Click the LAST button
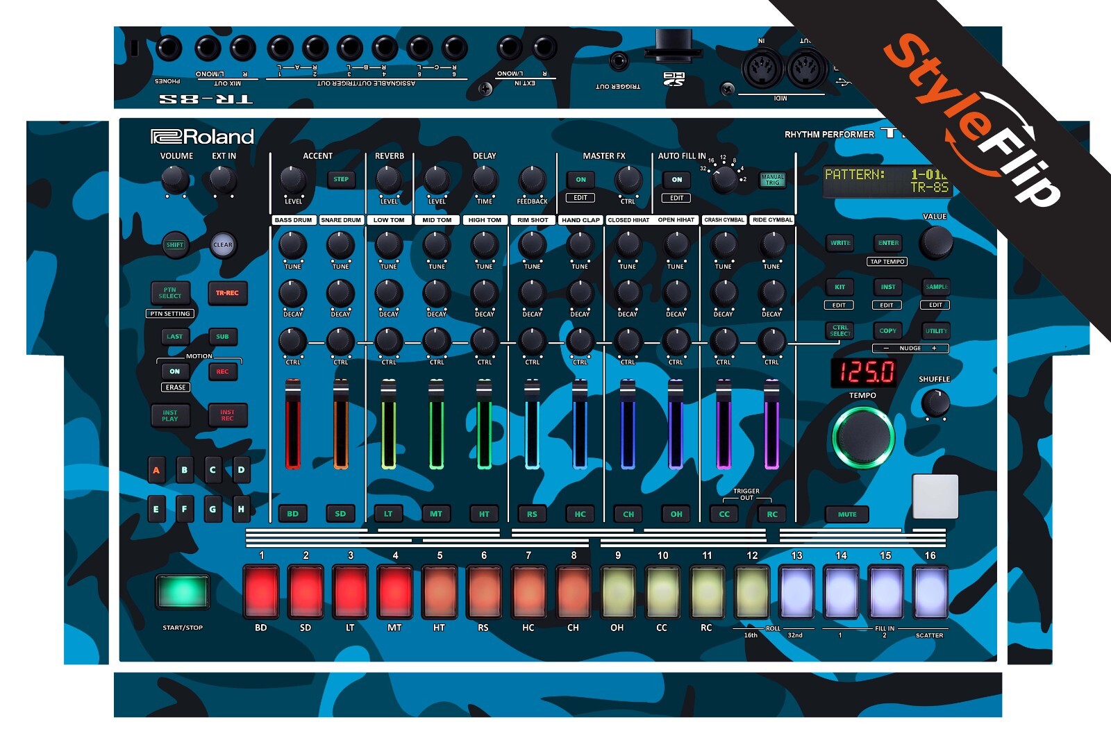This screenshot has height=738, width=1111. [x=175, y=337]
